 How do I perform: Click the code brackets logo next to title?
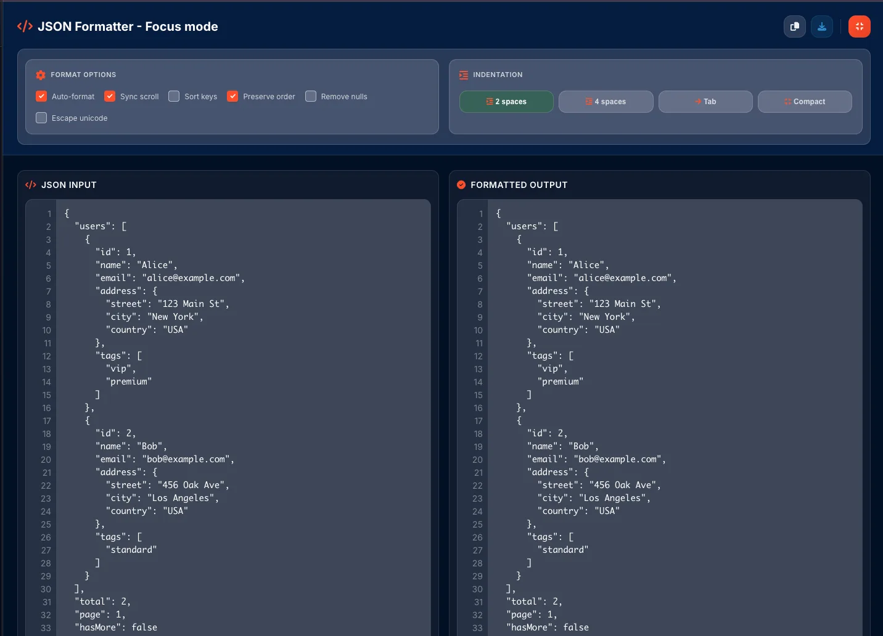pyautogui.click(x=24, y=26)
